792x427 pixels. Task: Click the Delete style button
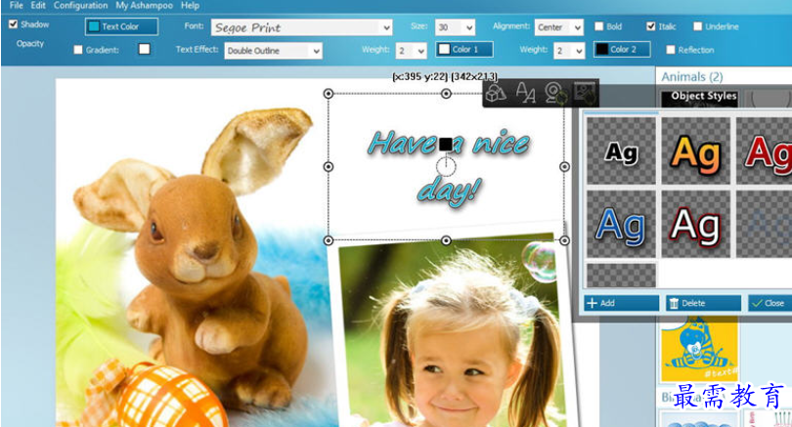pos(703,303)
